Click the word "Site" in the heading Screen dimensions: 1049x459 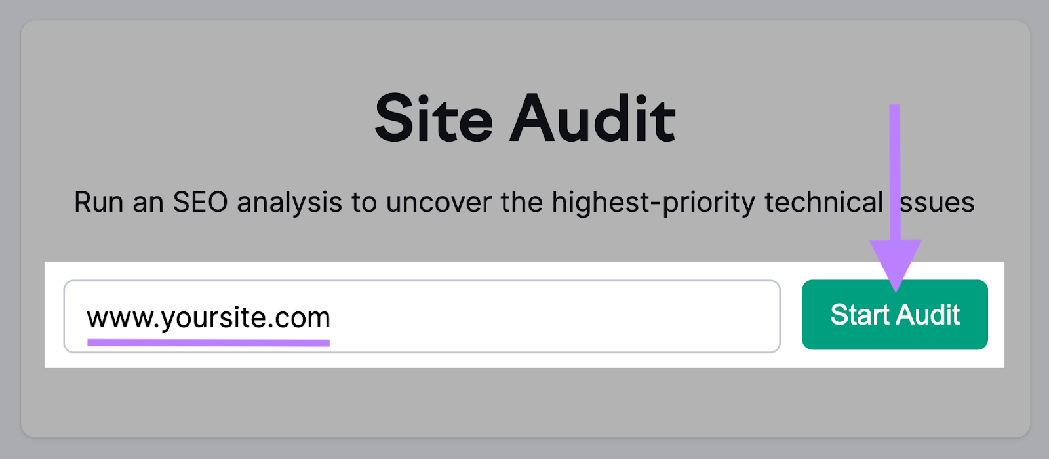(433, 119)
